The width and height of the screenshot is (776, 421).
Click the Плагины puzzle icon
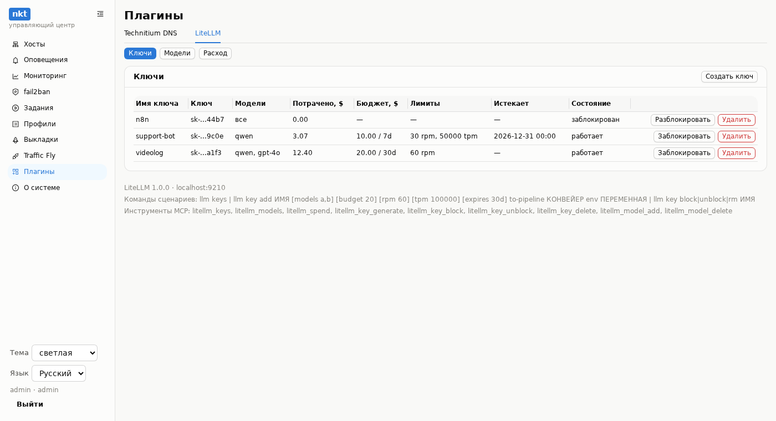[16, 172]
